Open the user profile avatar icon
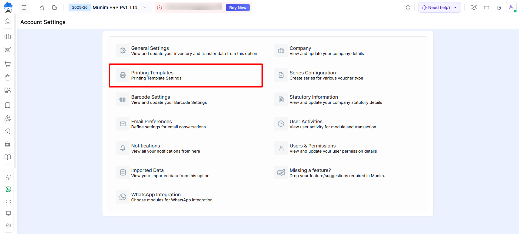Viewport: 519px width, 234px height. tap(511, 7)
